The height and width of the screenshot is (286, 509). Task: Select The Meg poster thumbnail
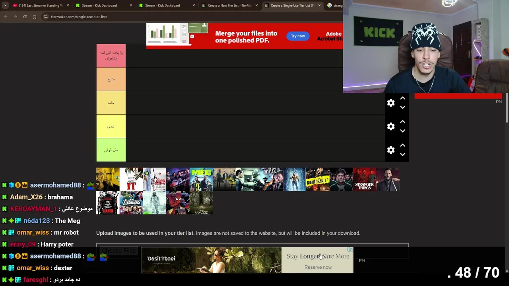pos(201,179)
